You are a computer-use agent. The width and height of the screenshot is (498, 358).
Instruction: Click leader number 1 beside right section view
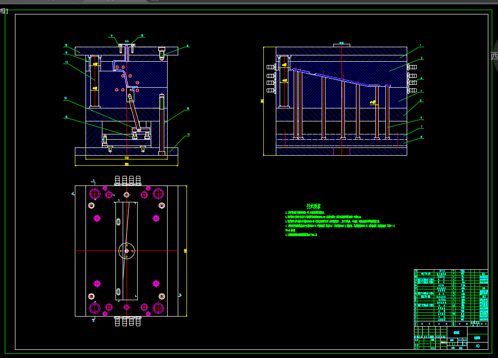click(x=420, y=45)
